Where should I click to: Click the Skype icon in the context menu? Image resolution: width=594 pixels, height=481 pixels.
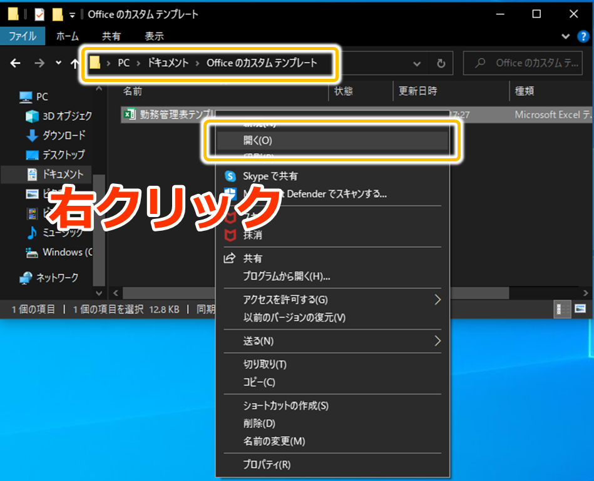[230, 176]
